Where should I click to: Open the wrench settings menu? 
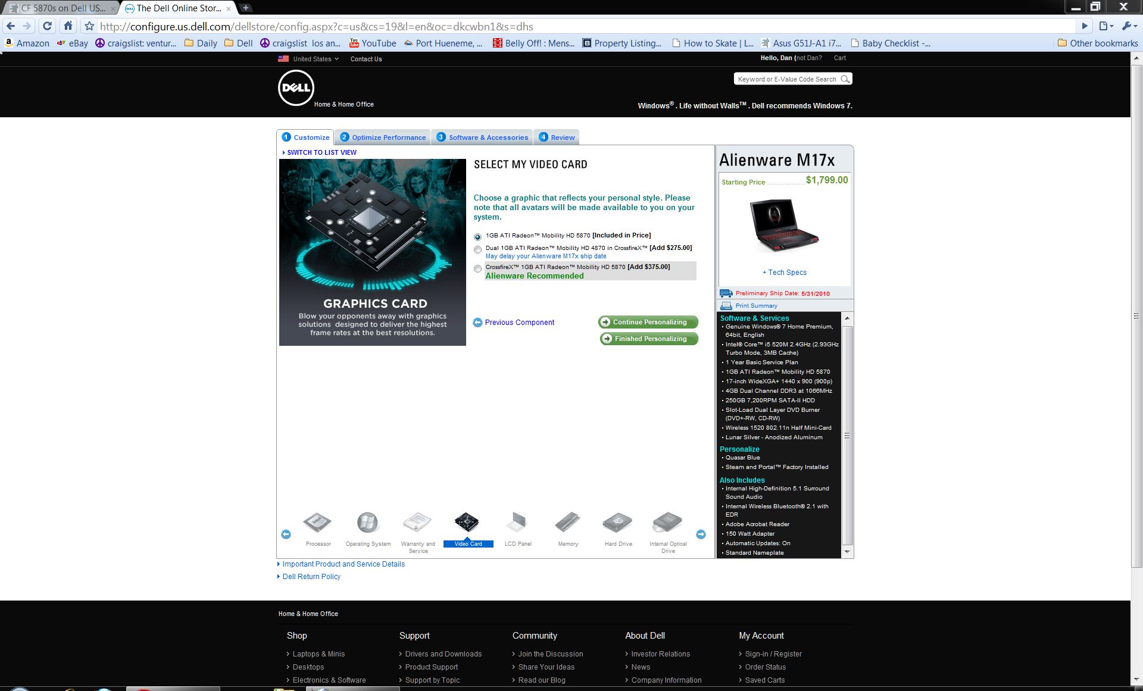1128,26
